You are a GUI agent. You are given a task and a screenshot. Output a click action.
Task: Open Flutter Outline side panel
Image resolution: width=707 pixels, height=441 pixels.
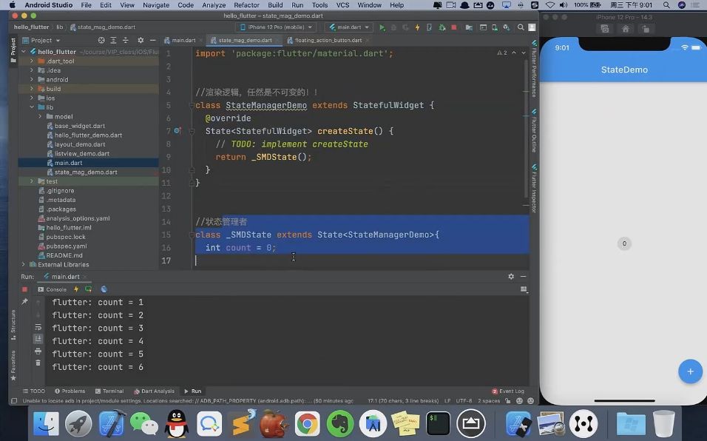pos(534,131)
